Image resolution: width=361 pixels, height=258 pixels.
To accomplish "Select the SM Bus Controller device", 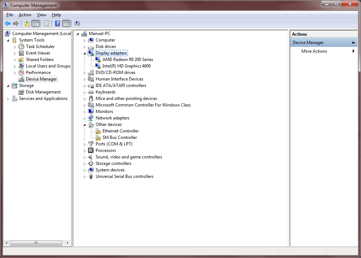I will pyautogui.click(x=119, y=137).
